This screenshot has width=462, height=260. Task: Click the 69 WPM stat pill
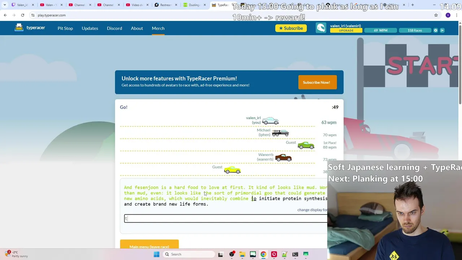click(380, 30)
